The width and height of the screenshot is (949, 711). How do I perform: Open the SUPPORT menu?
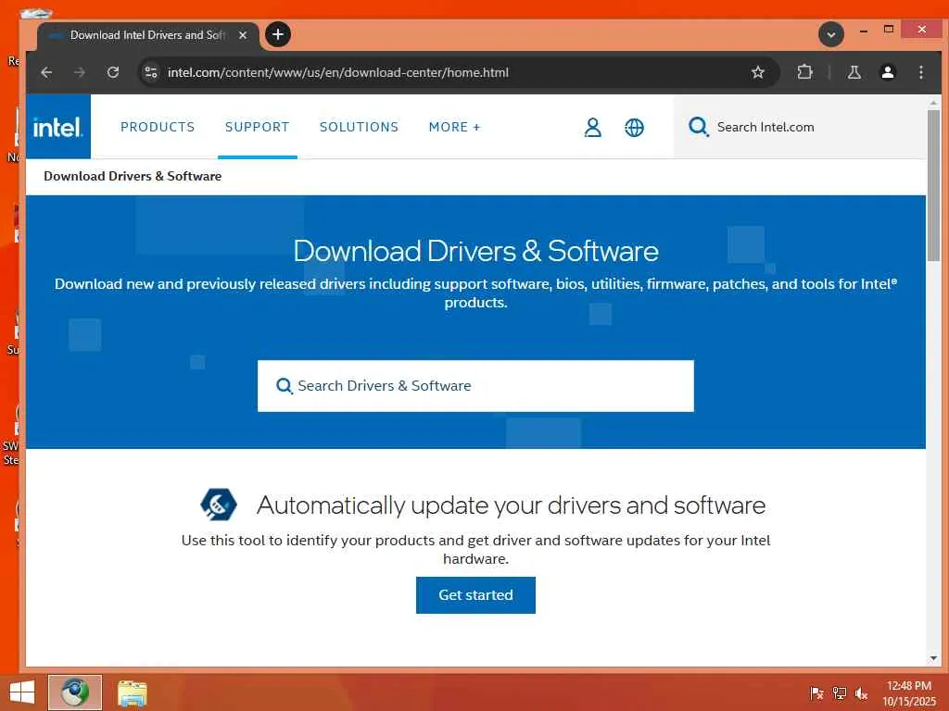pyautogui.click(x=258, y=127)
